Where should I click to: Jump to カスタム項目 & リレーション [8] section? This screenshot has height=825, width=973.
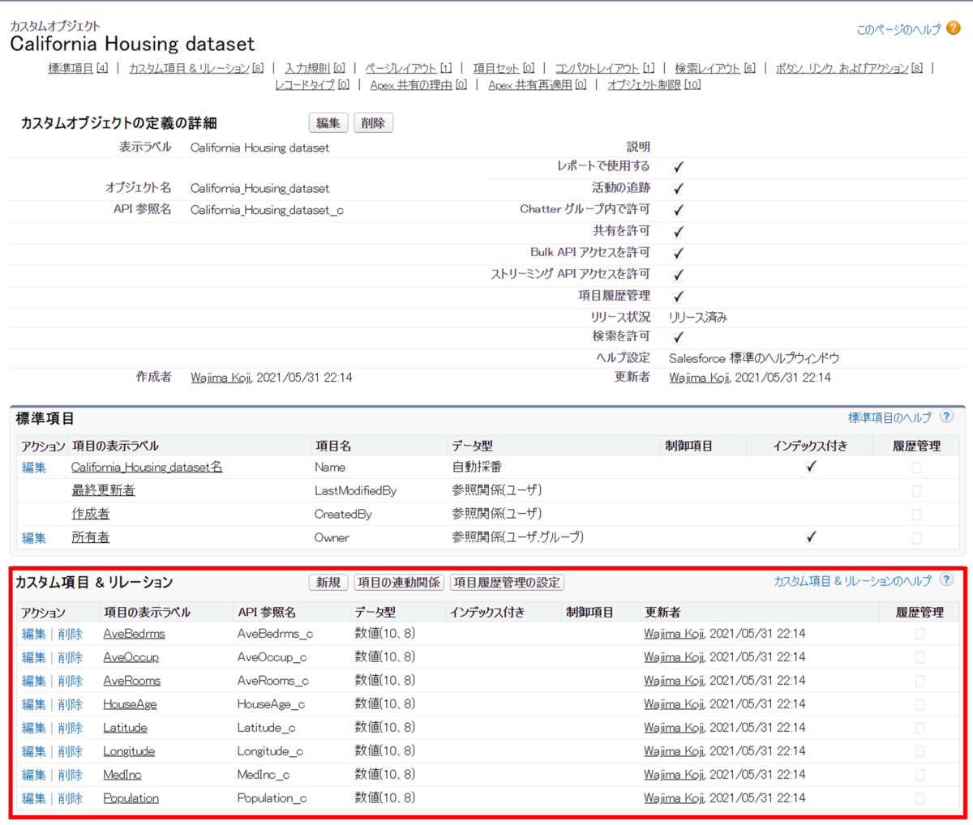(x=196, y=68)
